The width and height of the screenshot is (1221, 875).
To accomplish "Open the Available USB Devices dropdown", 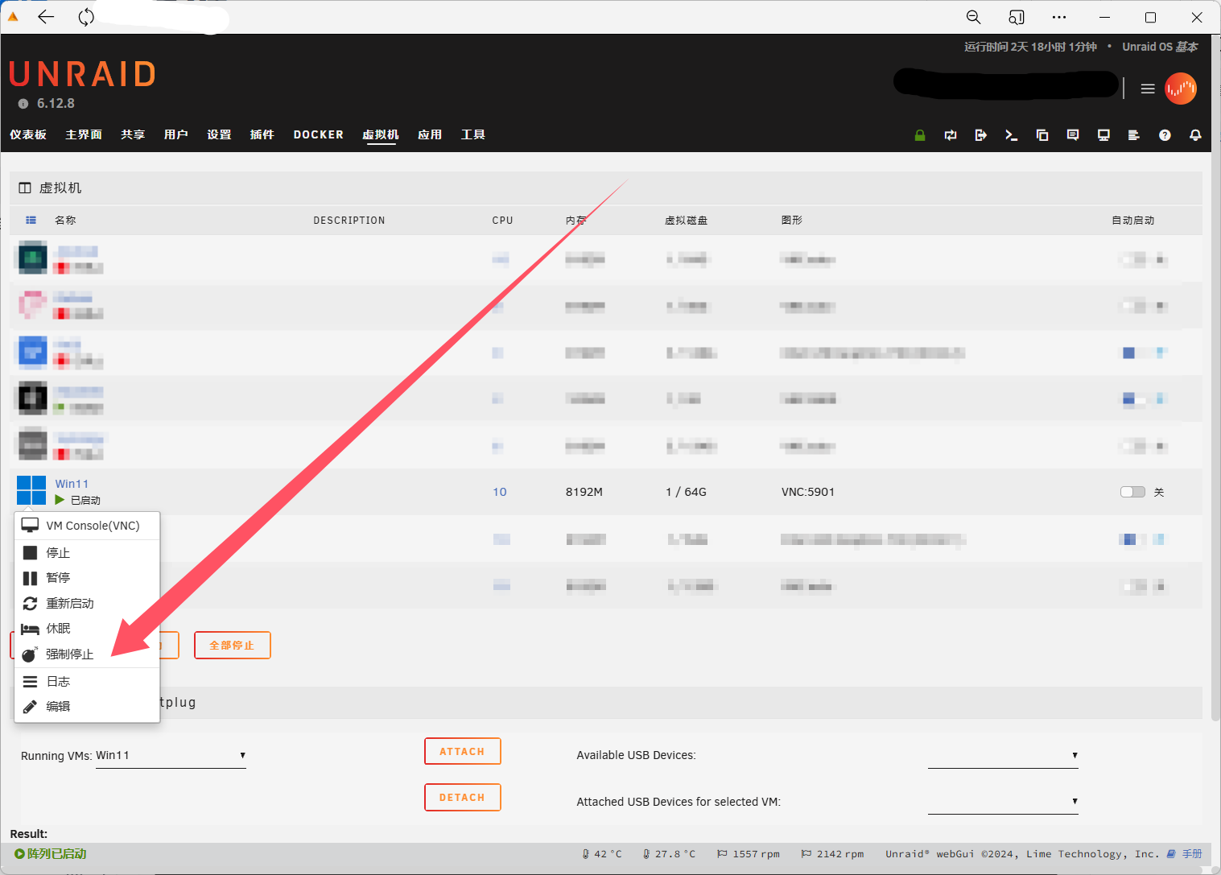I will [x=1002, y=756].
